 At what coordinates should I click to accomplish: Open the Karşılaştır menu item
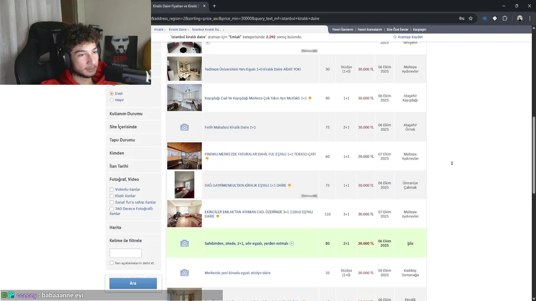[x=420, y=30]
